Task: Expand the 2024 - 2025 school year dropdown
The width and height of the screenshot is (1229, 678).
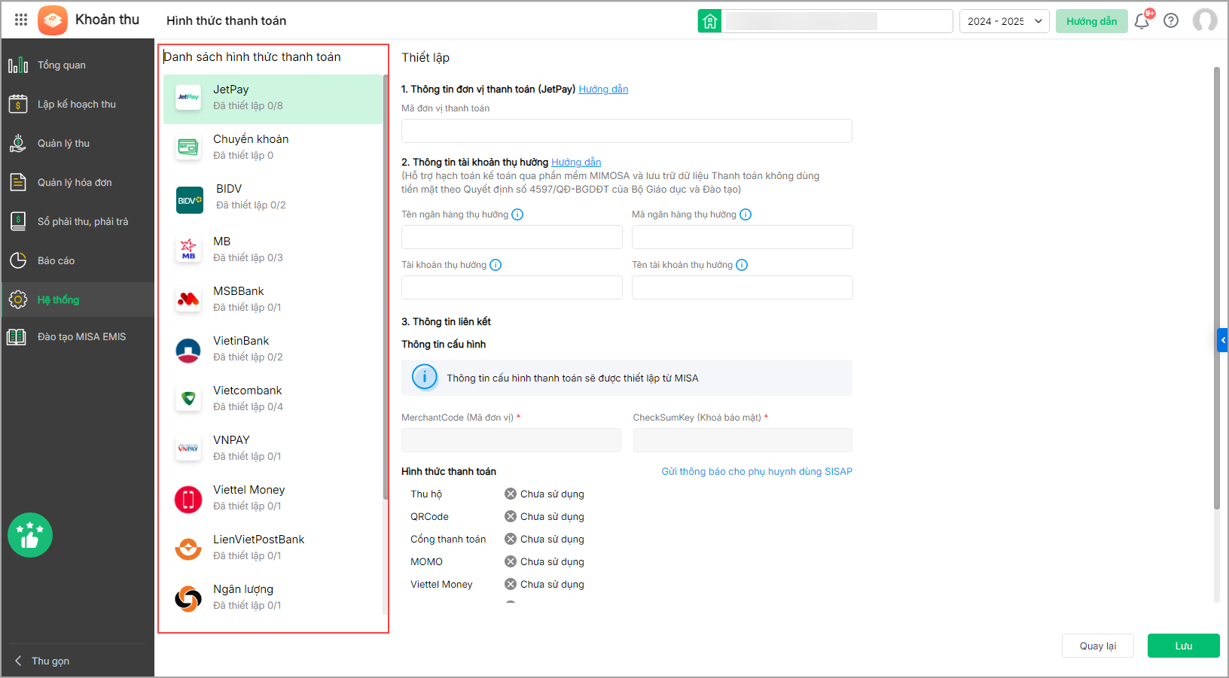Action: point(1005,21)
